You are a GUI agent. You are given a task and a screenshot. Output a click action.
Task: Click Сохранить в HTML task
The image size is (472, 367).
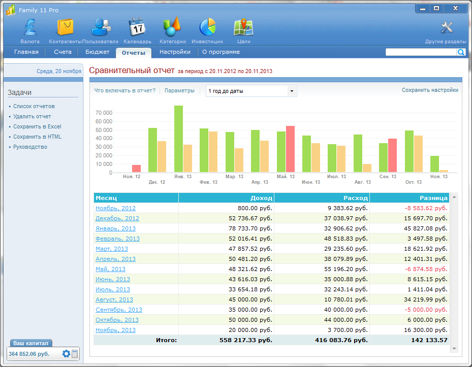(x=37, y=137)
